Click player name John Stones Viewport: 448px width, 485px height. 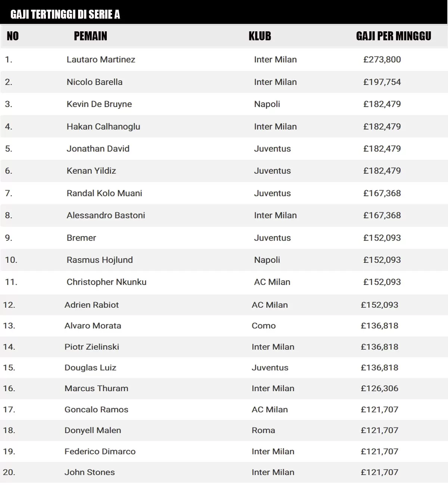tap(90, 472)
